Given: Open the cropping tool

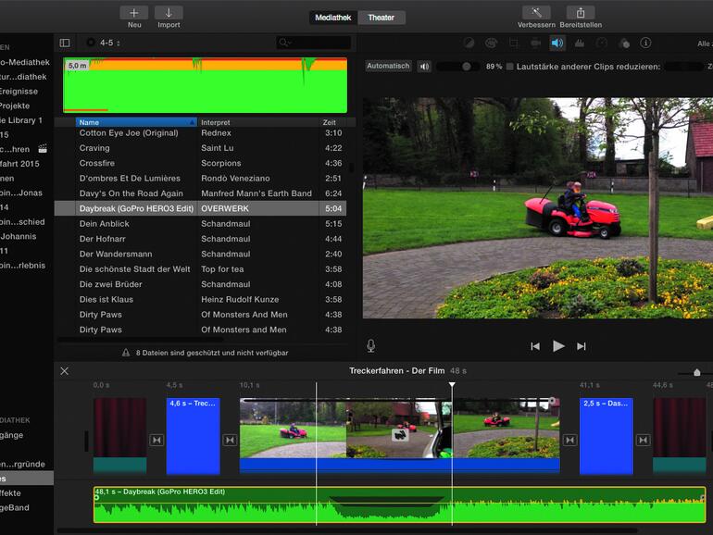Looking at the screenshot, I should [514, 43].
